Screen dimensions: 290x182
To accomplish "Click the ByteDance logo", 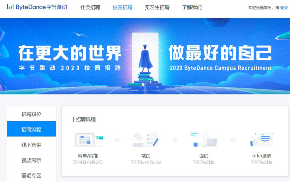I will coord(37,7).
